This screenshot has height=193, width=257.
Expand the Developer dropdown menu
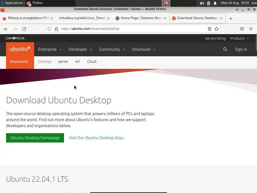[x=81, y=49]
